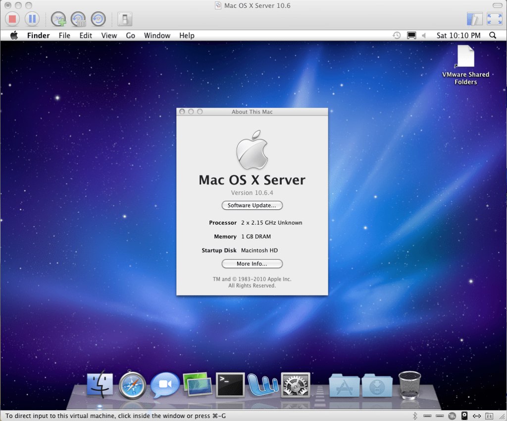Open the Edit menu

click(x=86, y=35)
